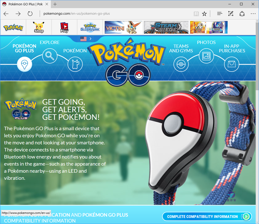The height and width of the screenshot is (224, 259).
Task: Open the Pokémon Global Link logo
Action: 90,27
